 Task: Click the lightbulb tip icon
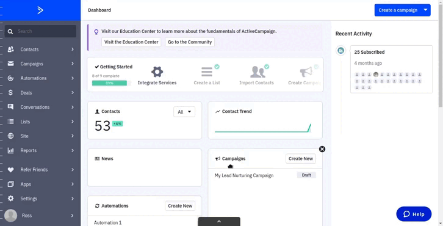pyautogui.click(x=96, y=32)
